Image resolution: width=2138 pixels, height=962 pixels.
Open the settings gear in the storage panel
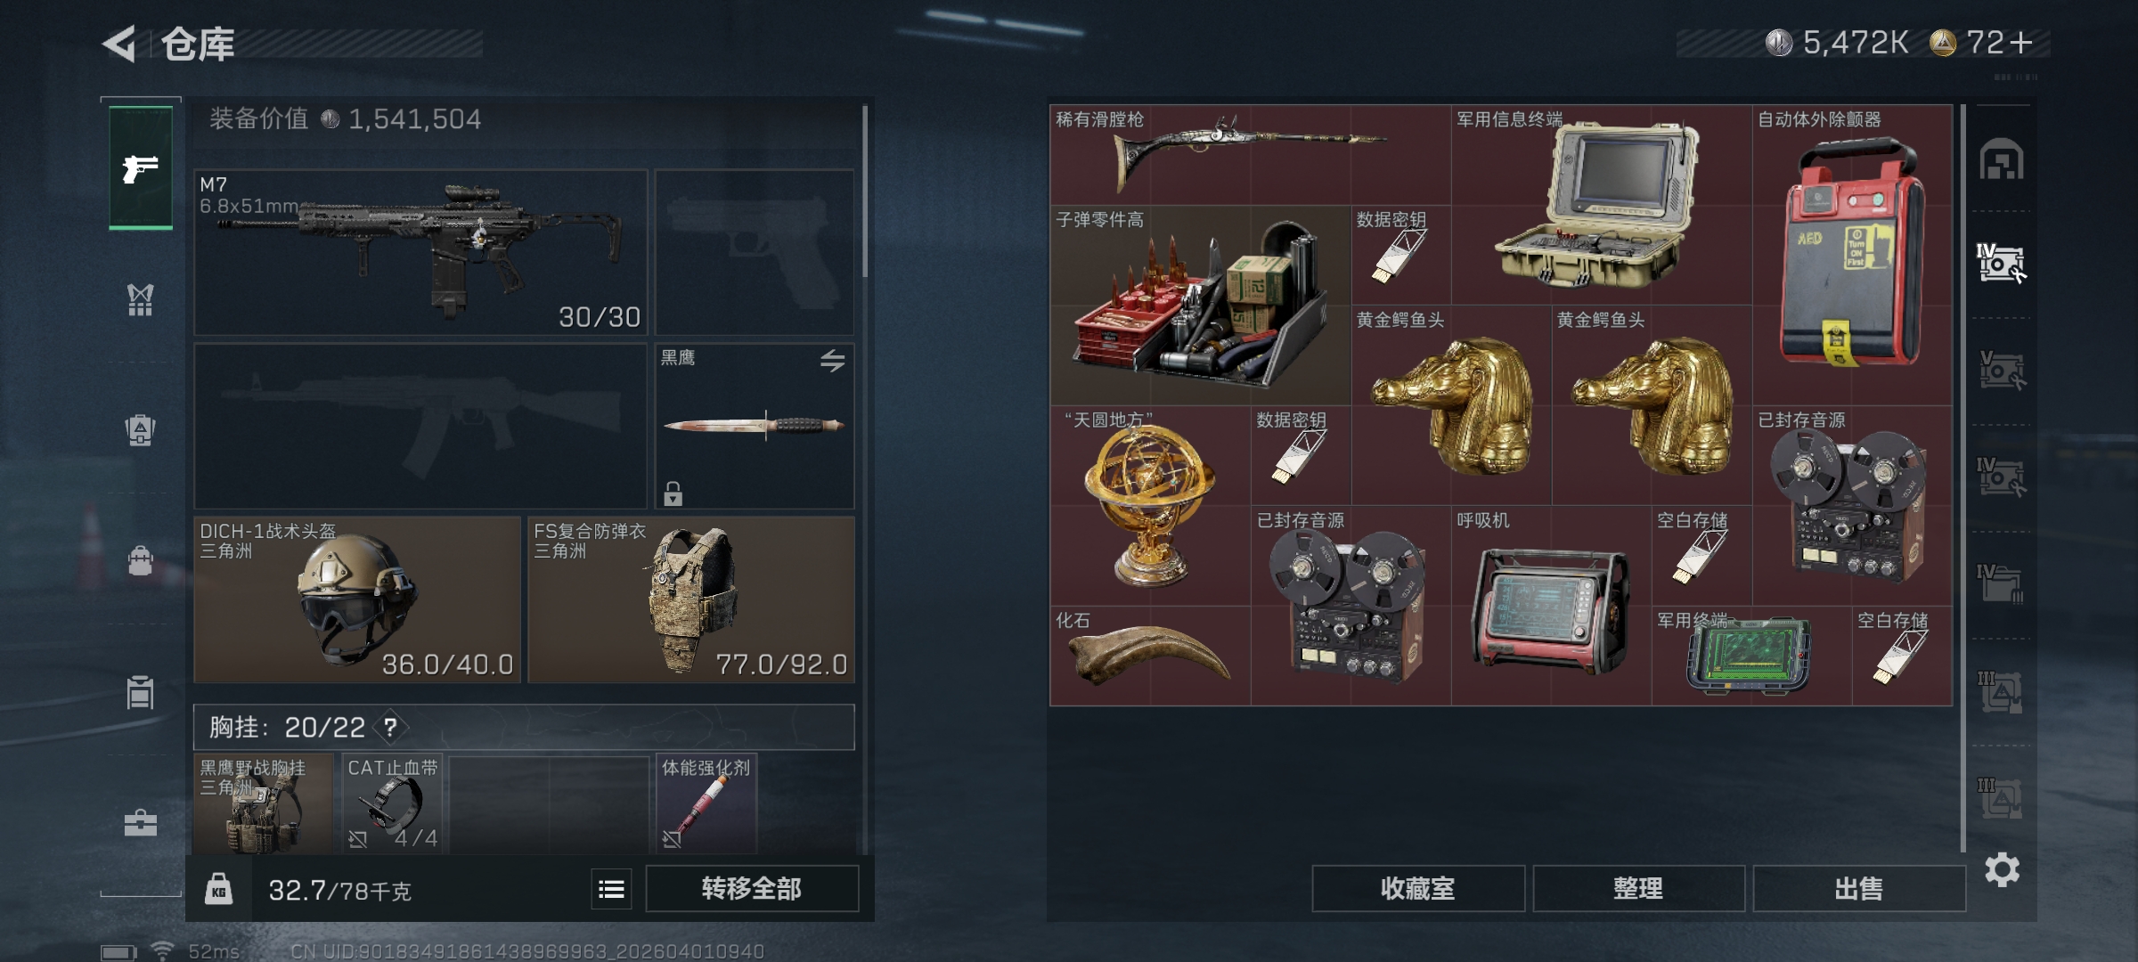tap(2002, 869)
